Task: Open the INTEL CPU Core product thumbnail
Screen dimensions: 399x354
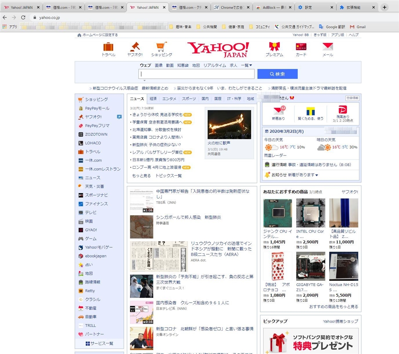Action: [311, 213]
